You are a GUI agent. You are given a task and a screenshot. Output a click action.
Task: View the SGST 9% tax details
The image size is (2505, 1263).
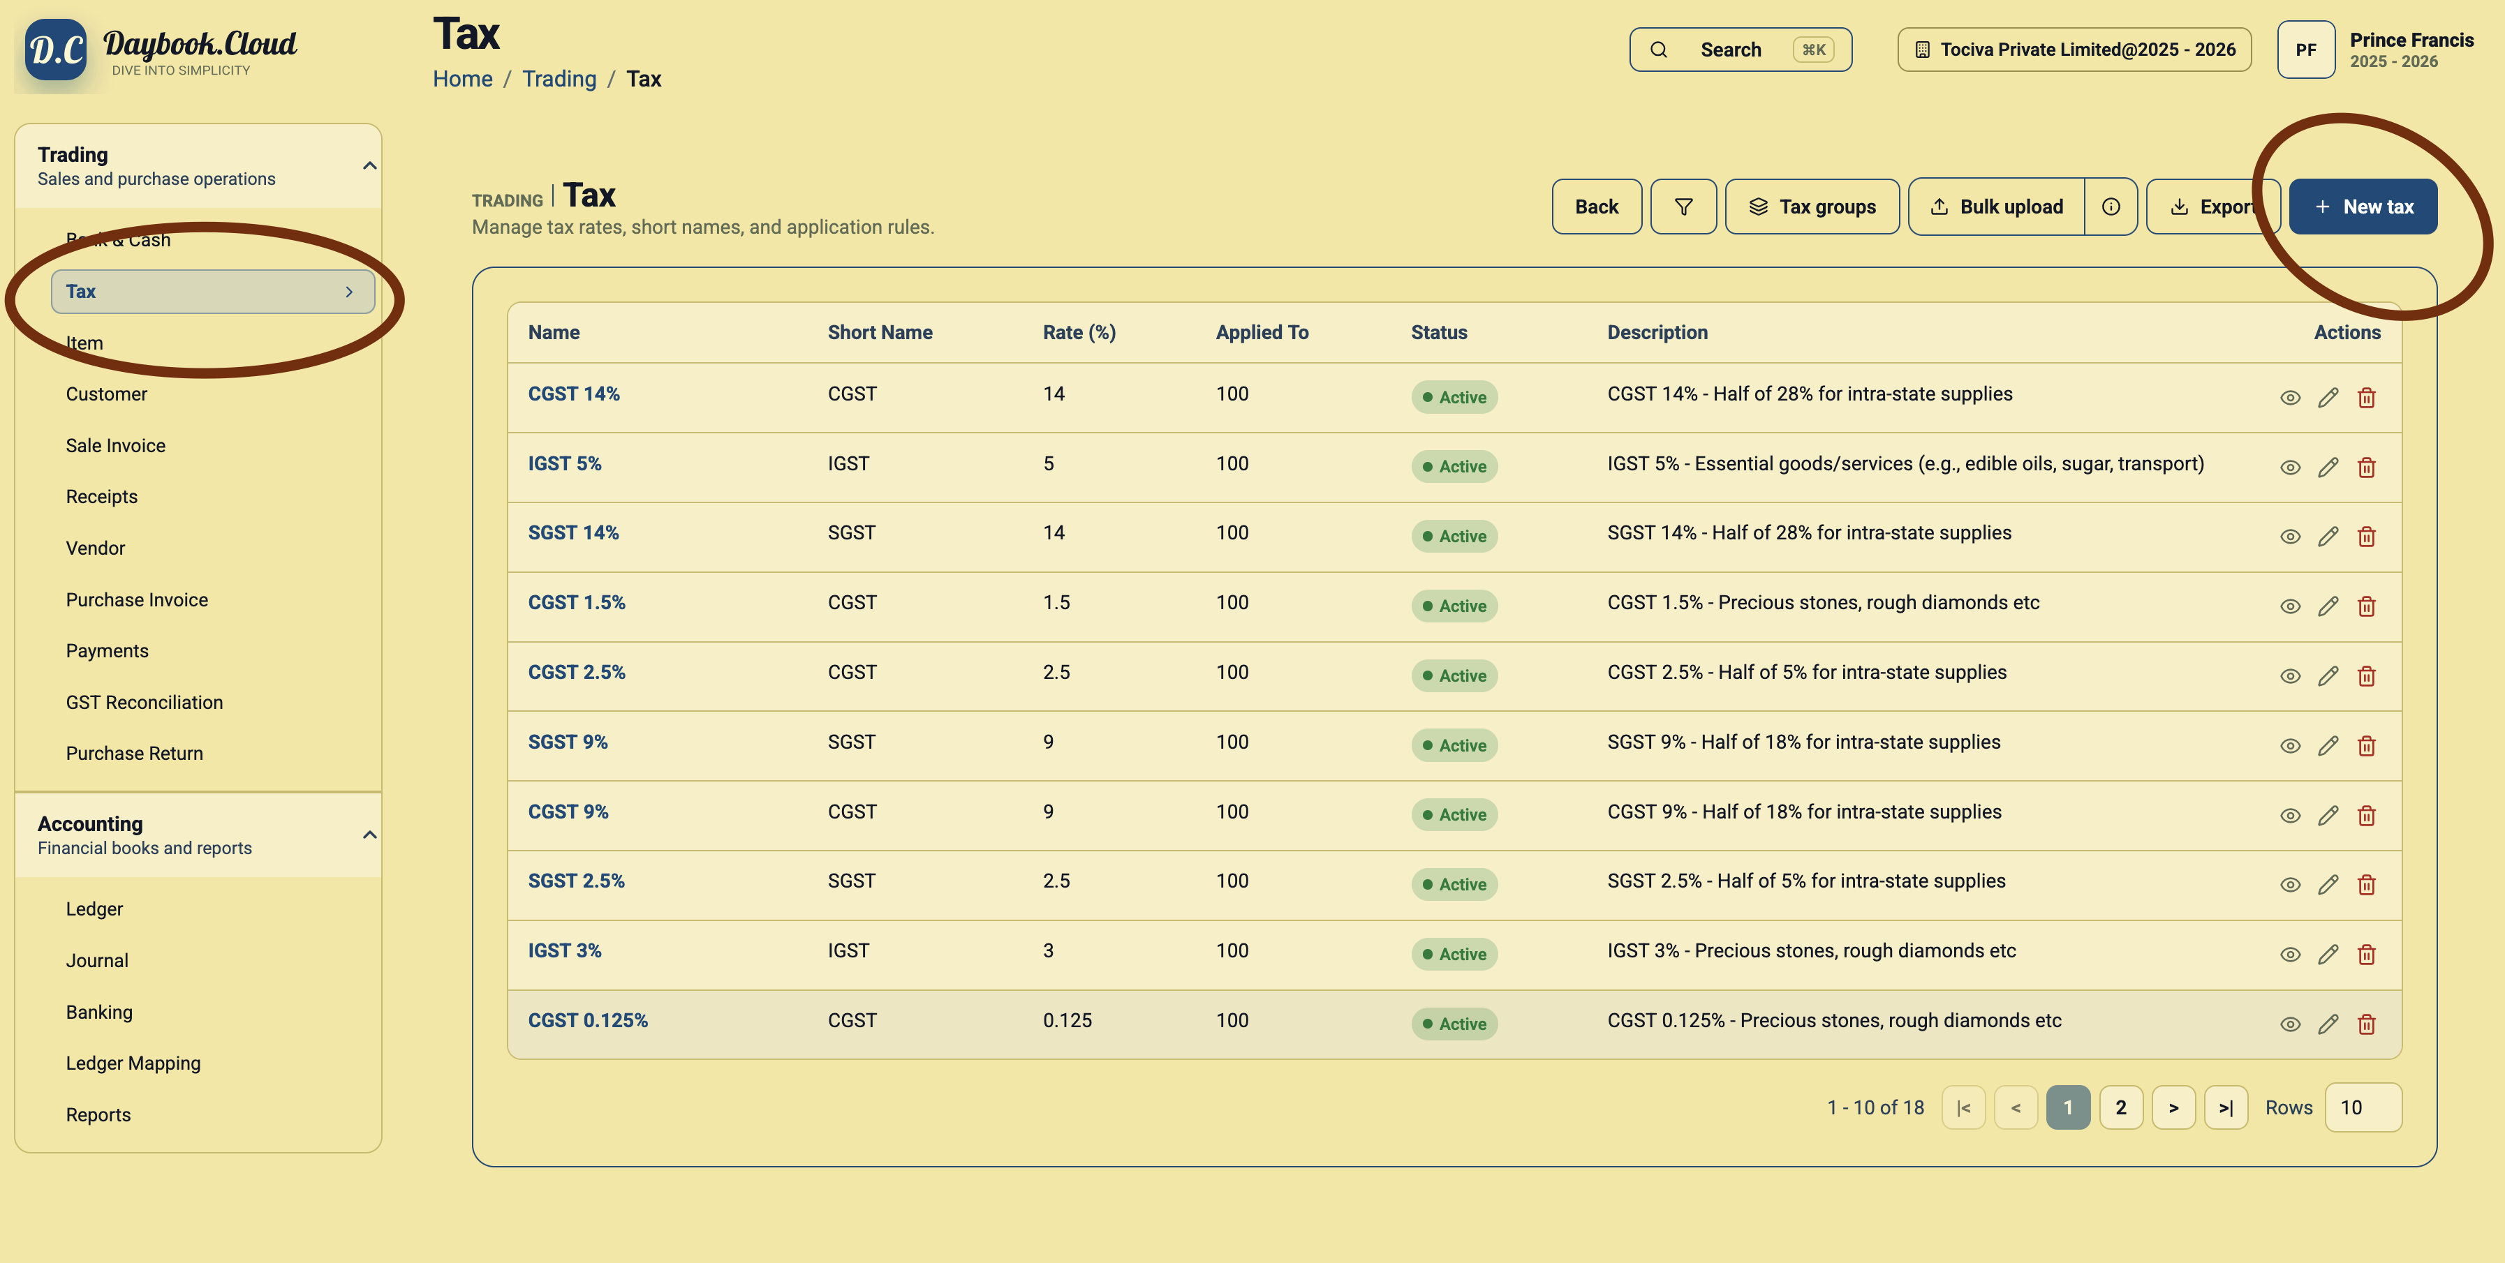[2290, 746]
